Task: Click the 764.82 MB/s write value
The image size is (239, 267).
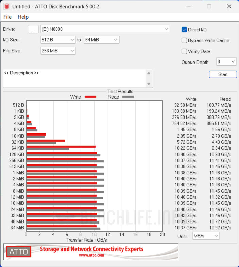Action: (184, 123)
